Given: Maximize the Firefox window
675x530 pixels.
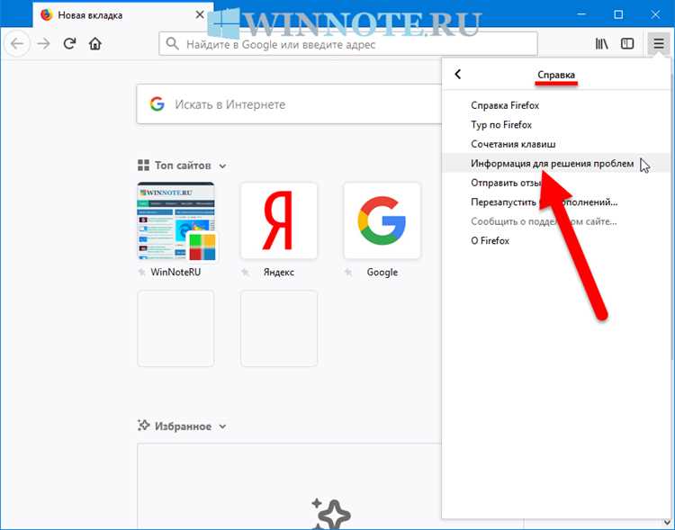Looking at the screenshot, I should [x=618, y=14].
